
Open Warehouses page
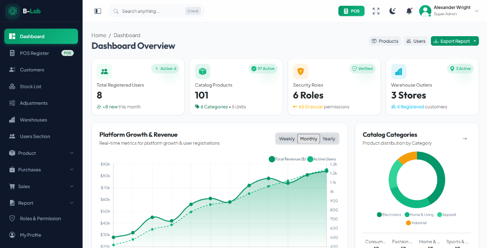click(41, 119)
